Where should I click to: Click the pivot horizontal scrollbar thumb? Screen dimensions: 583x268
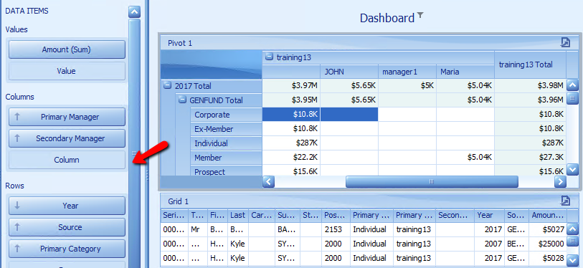pos(432,181)
